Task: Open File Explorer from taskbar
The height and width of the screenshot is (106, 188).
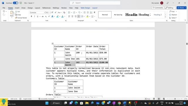Action: (x=87, y=103)
